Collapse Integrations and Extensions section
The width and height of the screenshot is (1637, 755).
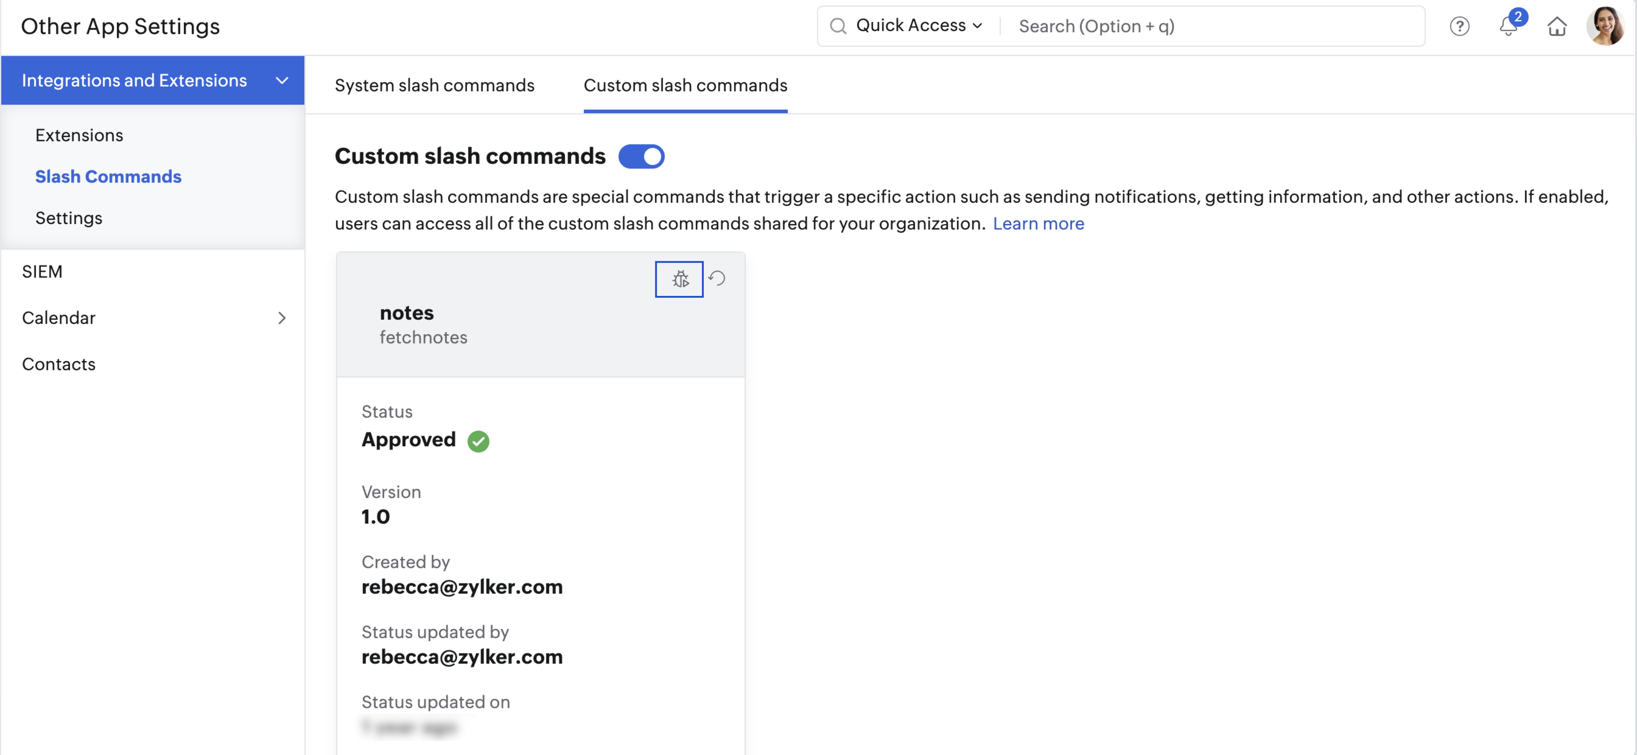282,80
